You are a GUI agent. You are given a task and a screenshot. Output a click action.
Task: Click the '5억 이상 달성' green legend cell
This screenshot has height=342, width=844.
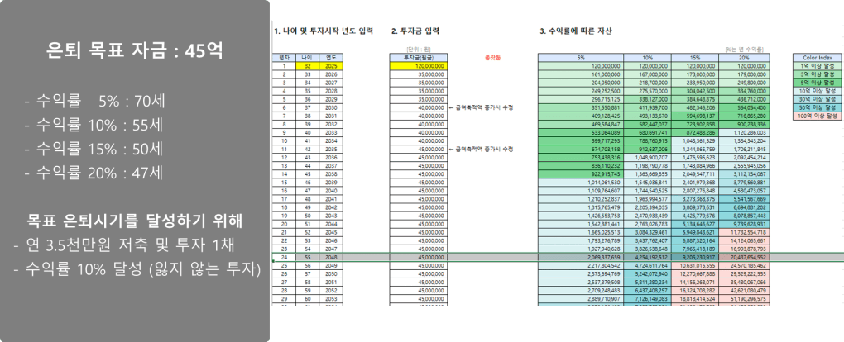[x=816, y=81]
